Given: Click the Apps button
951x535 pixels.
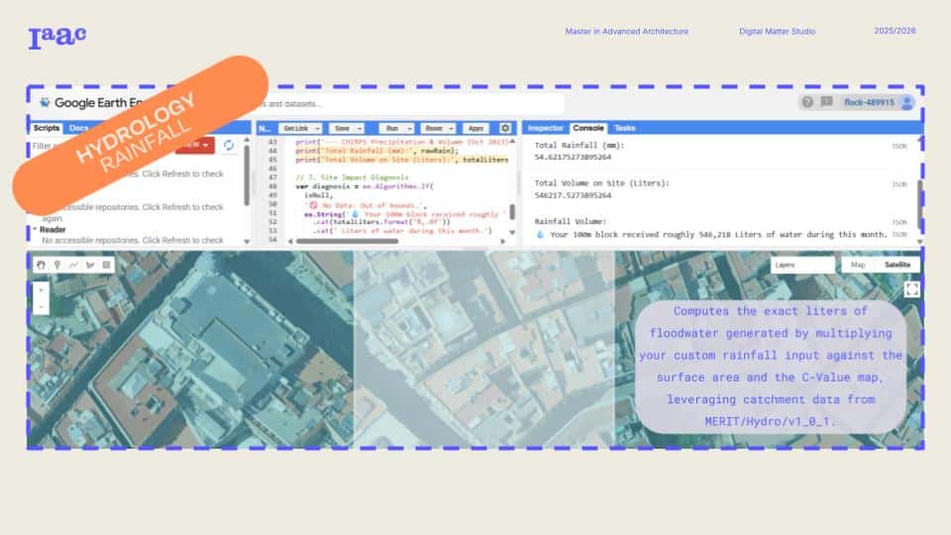Looking at the screenshot, I should pyautogui.click(x=475, y=128).
